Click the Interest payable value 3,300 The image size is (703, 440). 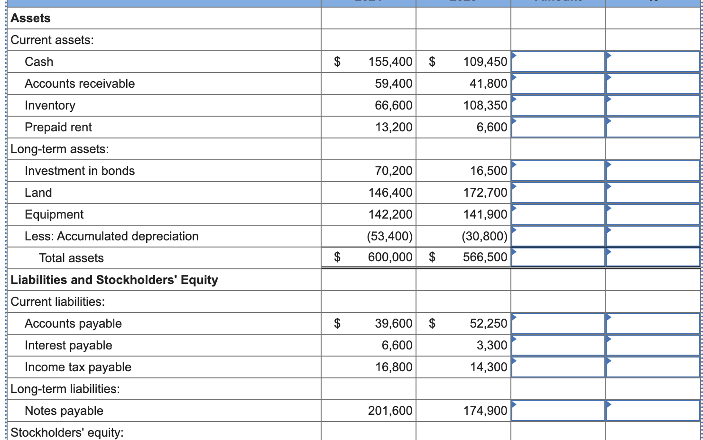492,345
